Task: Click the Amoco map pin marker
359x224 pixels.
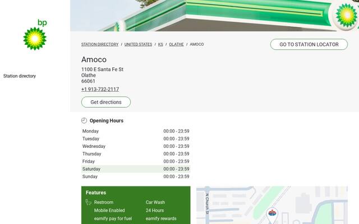Action: pyautogui.click(x=272, y=215)
